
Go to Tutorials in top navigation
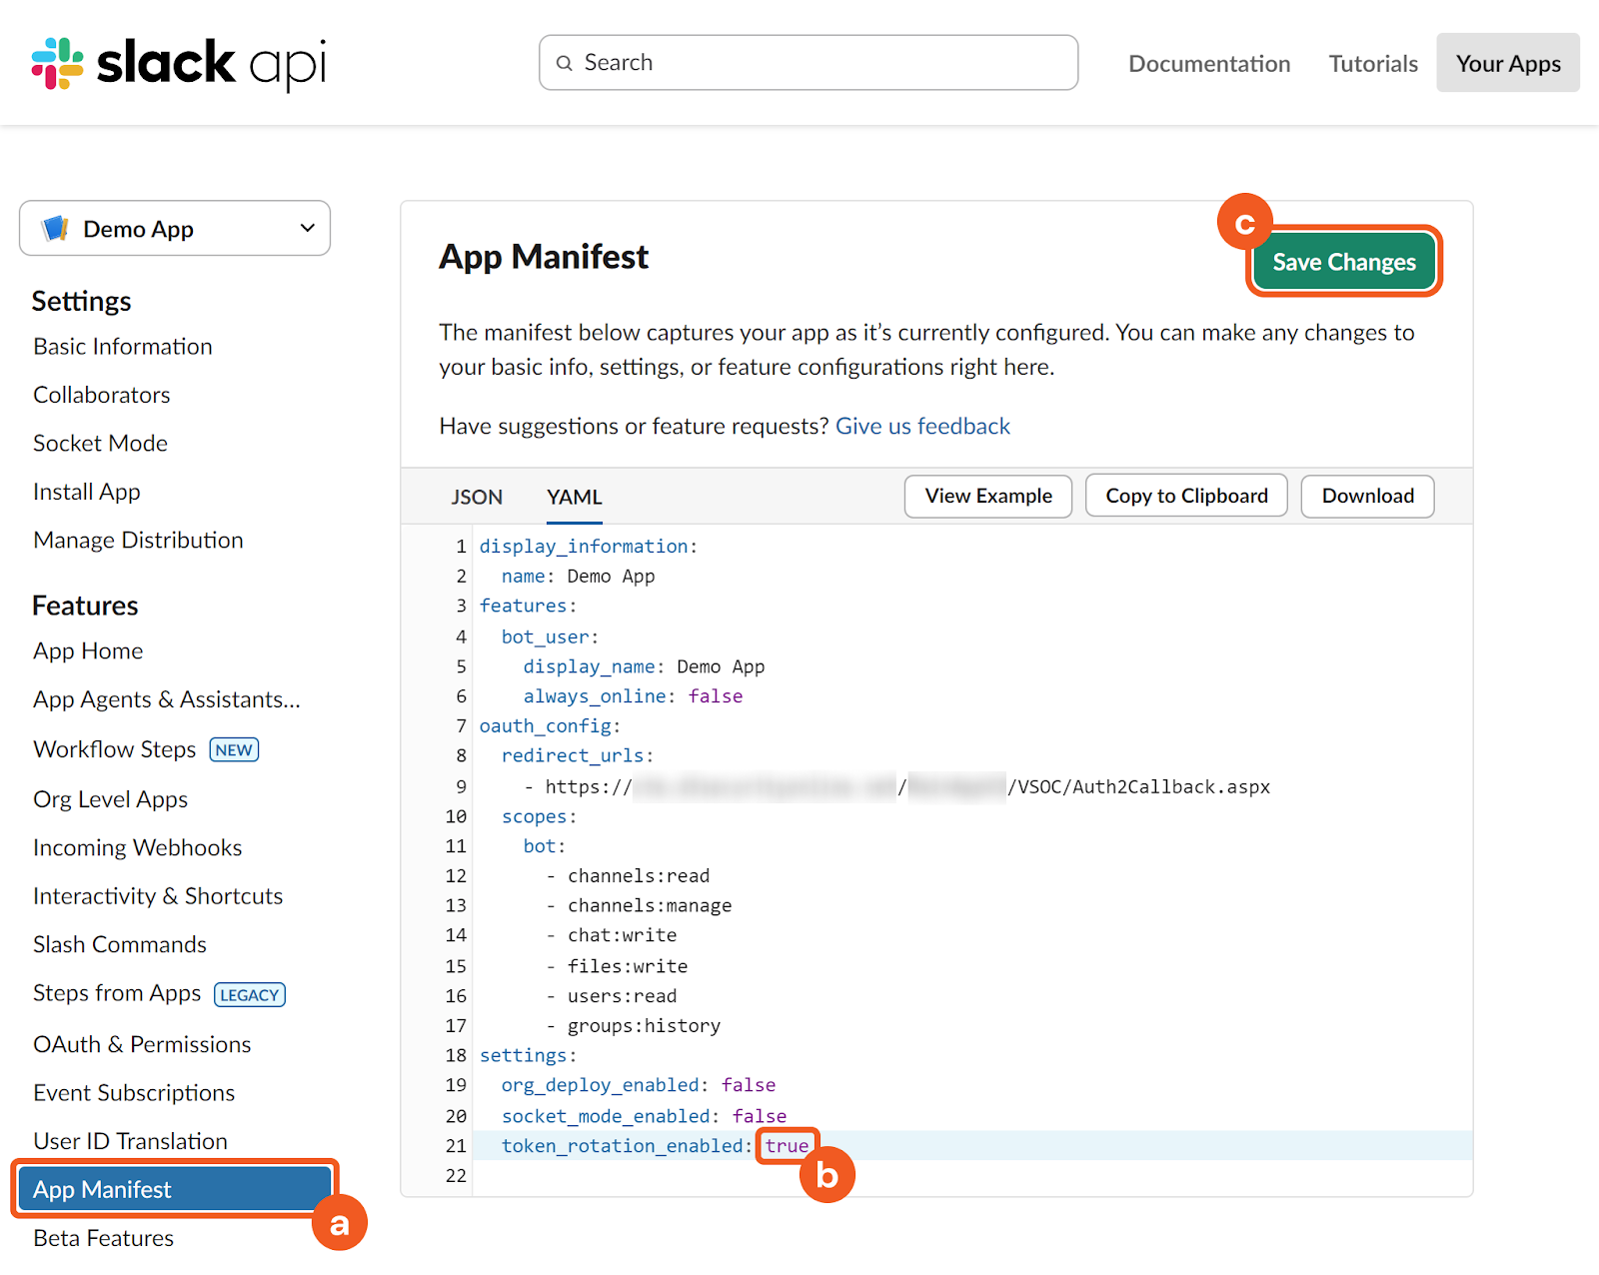tap(1372, 64)
